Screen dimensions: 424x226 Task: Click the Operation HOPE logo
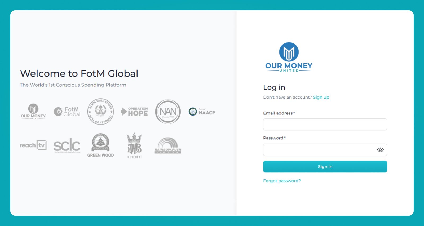pos(134,112)
